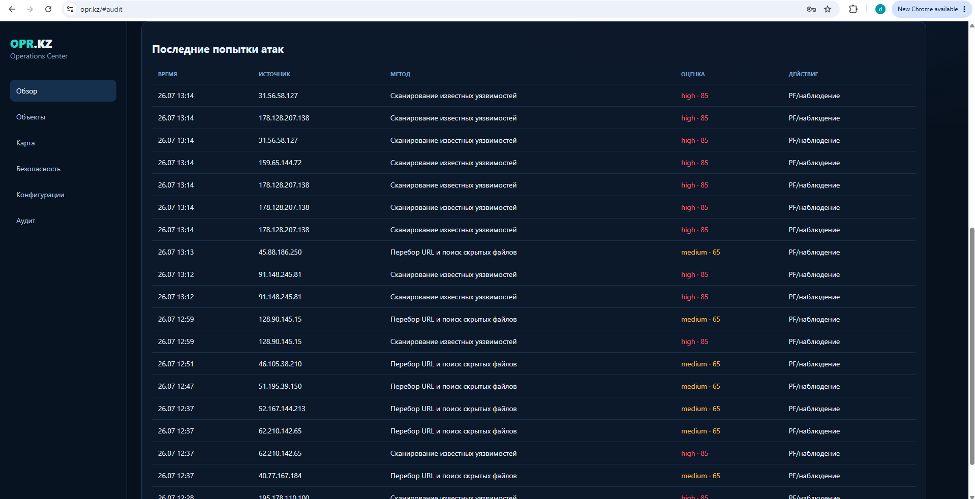Click the browser forward arrow

click(x=30, y=9)
